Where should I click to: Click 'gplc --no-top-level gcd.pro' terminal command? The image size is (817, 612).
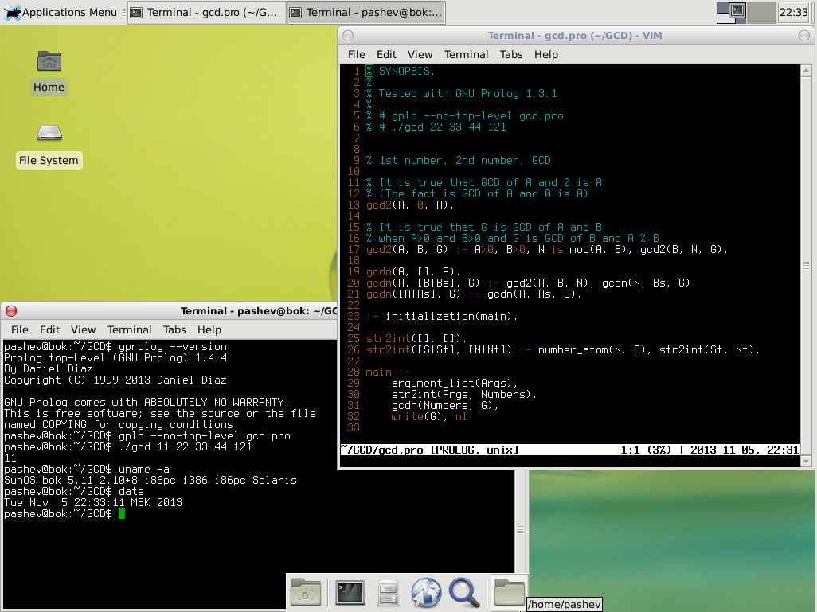click(x=204, y=435)
